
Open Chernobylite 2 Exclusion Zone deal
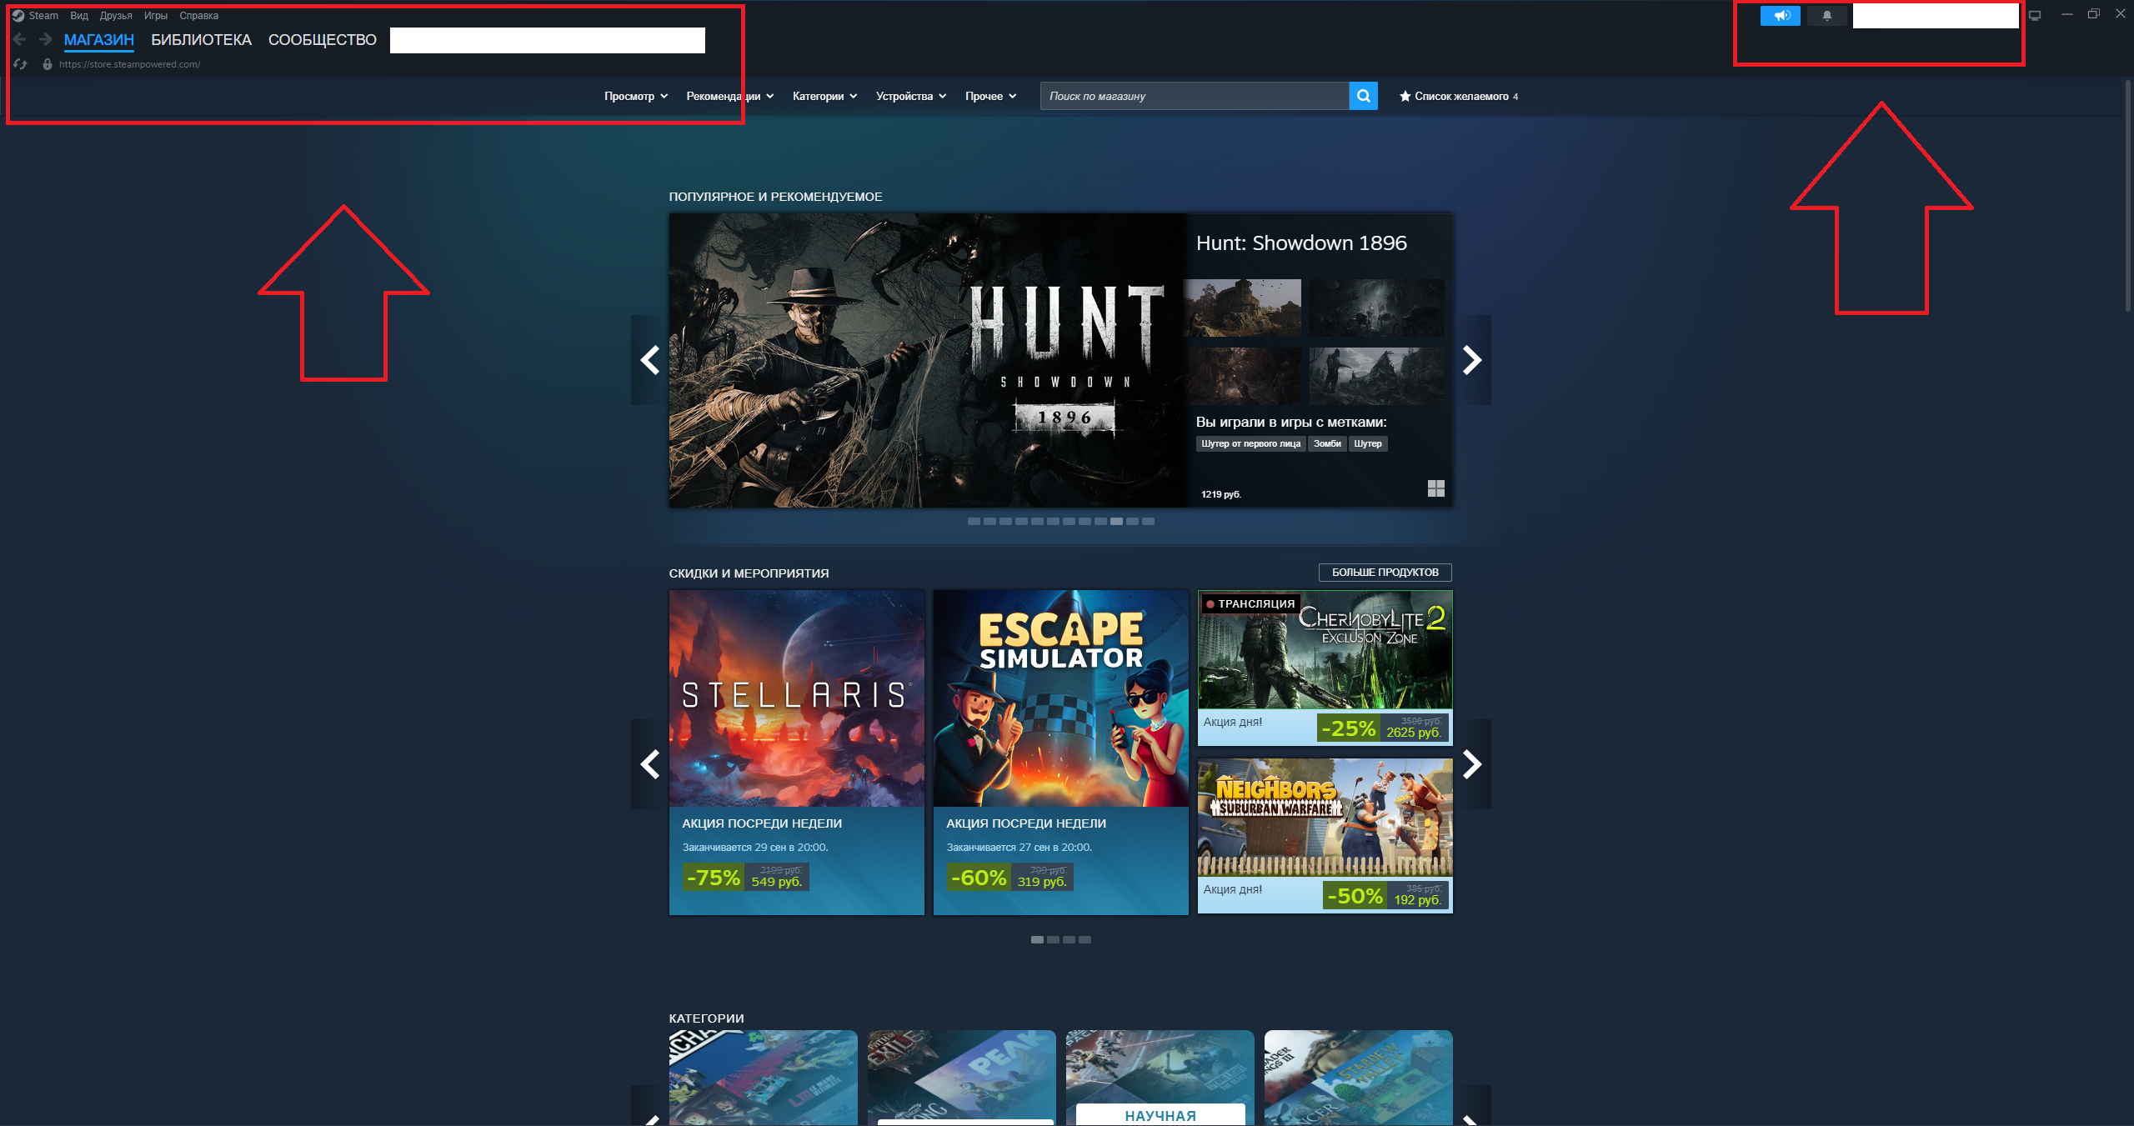point(1325,668)
